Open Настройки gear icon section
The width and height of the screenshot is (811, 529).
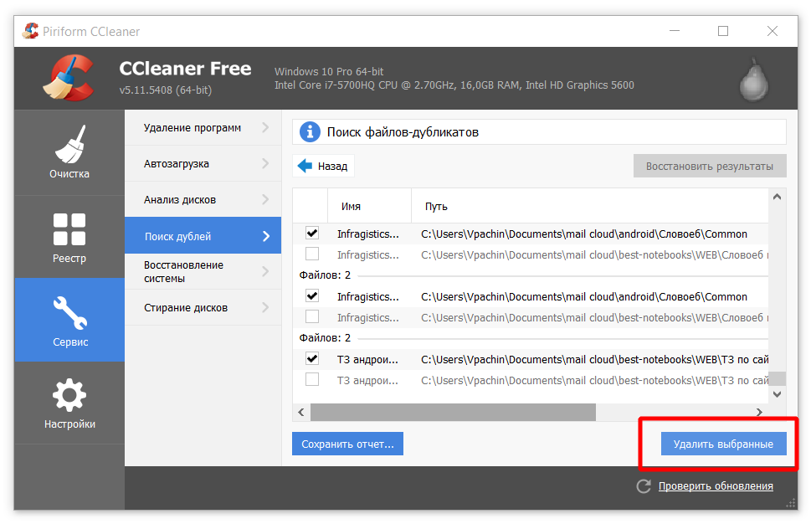click(69, 396)
